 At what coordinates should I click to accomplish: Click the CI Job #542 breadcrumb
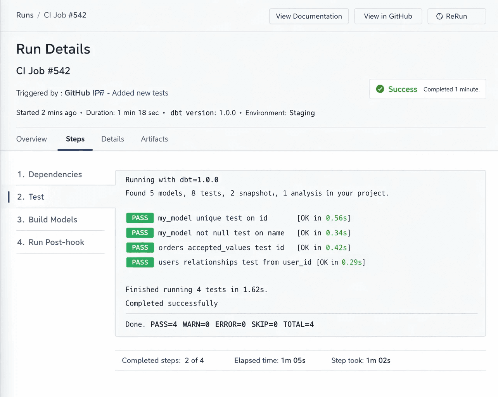tap(65, 15)
